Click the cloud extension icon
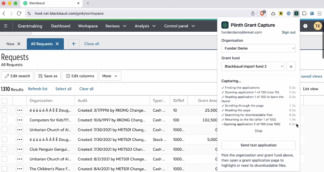 [x=273, y=14]
